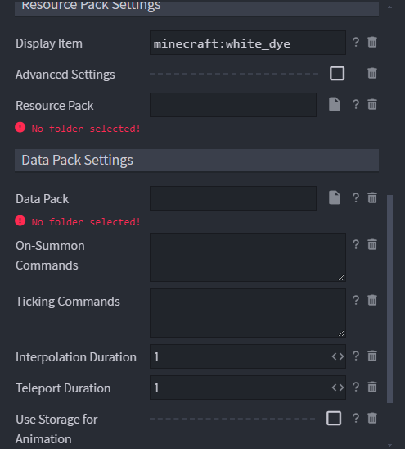Browse folder for Resource Pack
Viewport: 405px width, 449px height.
[335, 104]
